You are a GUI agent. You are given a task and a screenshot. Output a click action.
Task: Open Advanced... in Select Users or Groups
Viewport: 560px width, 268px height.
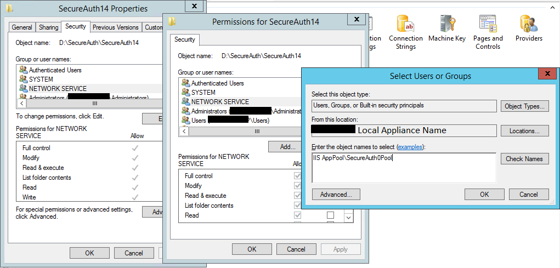pos(336,195)
